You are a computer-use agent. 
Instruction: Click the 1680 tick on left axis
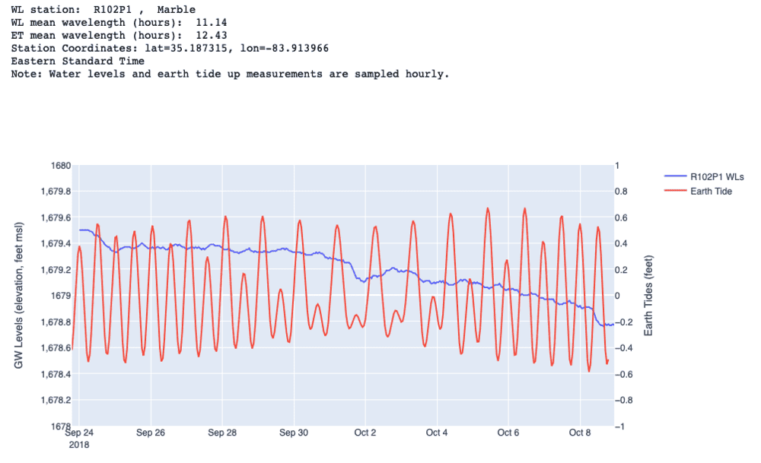click(x=62, y=166)
